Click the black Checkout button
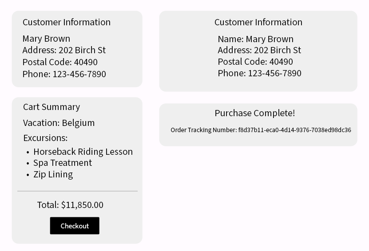 point(75,226)
